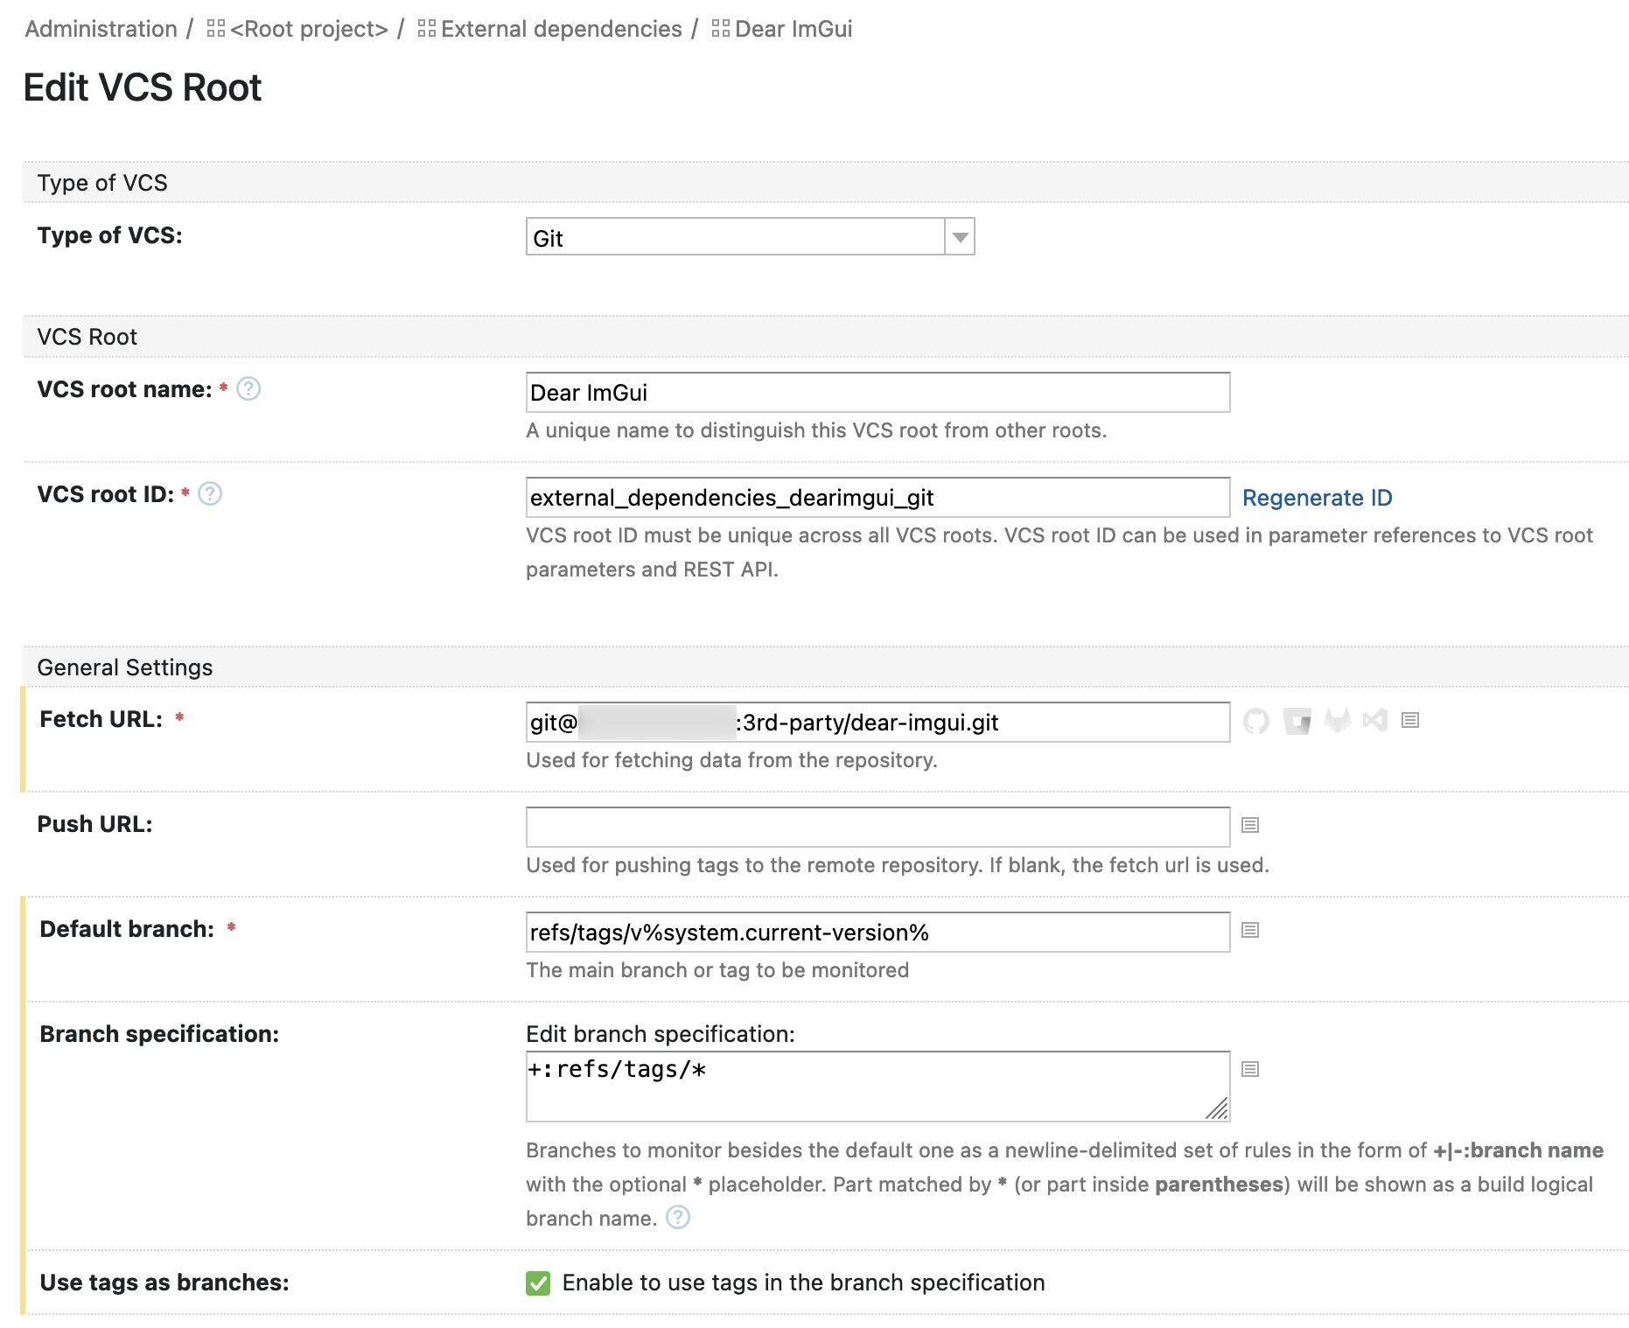
Task: Click the GitLab icon next to Fetch URL
Action: point(1337,721)
